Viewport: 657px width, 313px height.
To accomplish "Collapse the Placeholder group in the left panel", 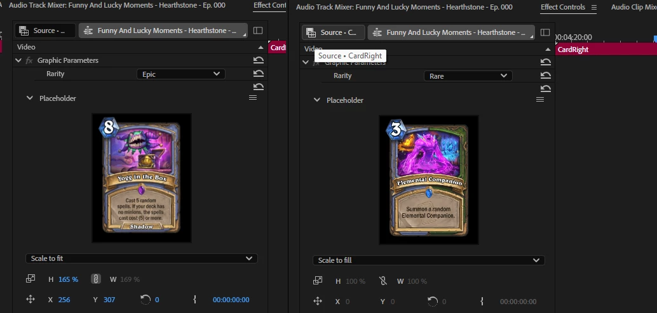I will pyautogui.click(x=29, y=98).
